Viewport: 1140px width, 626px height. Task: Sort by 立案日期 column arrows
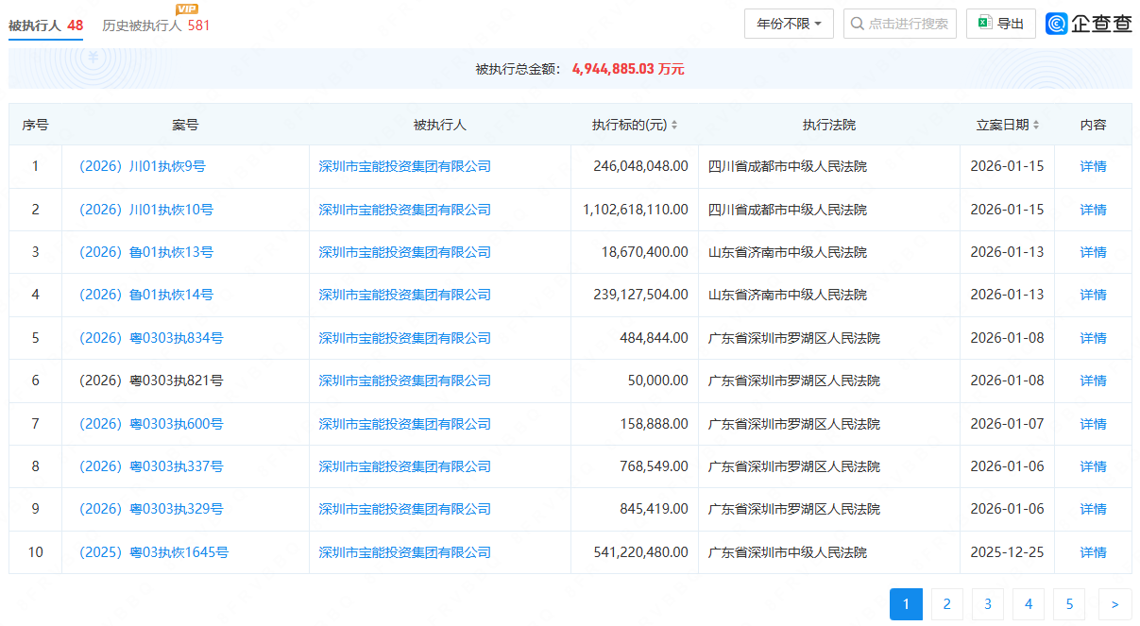[x=1036, y=125]
